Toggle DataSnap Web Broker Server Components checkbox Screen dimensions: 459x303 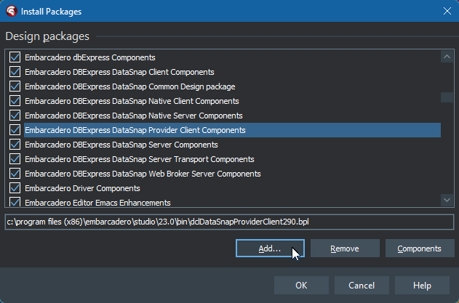[15, 174]
